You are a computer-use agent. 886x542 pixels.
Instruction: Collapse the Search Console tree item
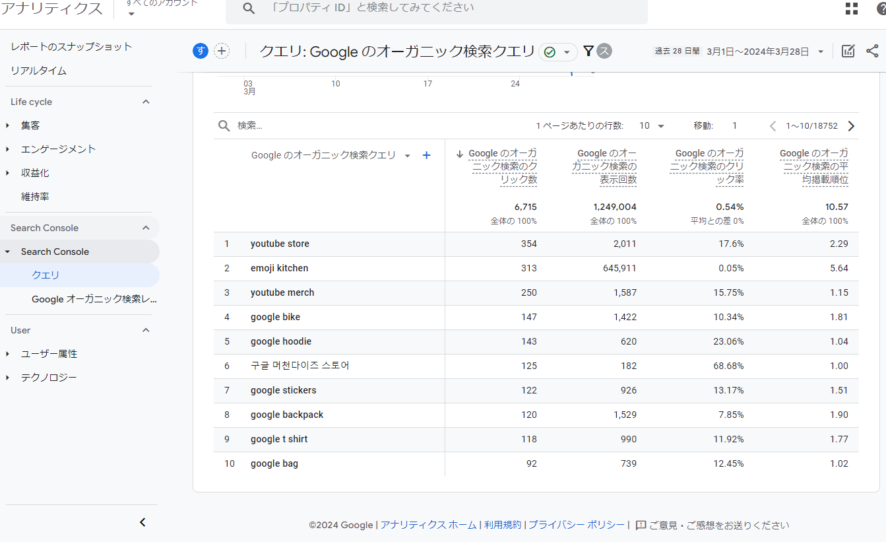[7, 252]
